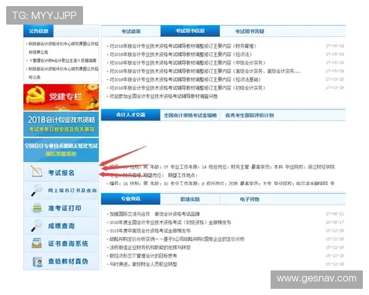Screen dimensions: 369x295
Task: Select the 考试用书信息 tab
Action: pyautogui.click(x=190, y=31)
